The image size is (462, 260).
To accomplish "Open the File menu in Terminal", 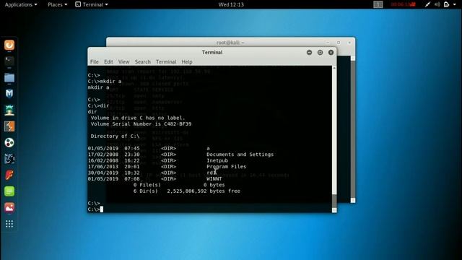I will point(95,61).
